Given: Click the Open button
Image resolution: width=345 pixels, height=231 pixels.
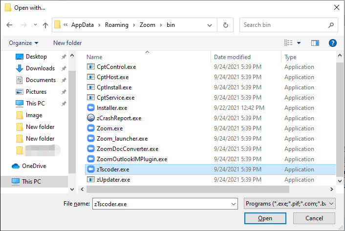Looking at the screenshot, I should click(x=265, y=218).
